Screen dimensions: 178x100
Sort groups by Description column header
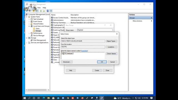point(75,15)
